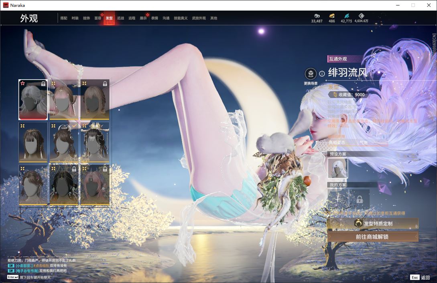The image size is (437, 283).
Task: Open the 沟通 tab
Action: click(x=166, y=18)
